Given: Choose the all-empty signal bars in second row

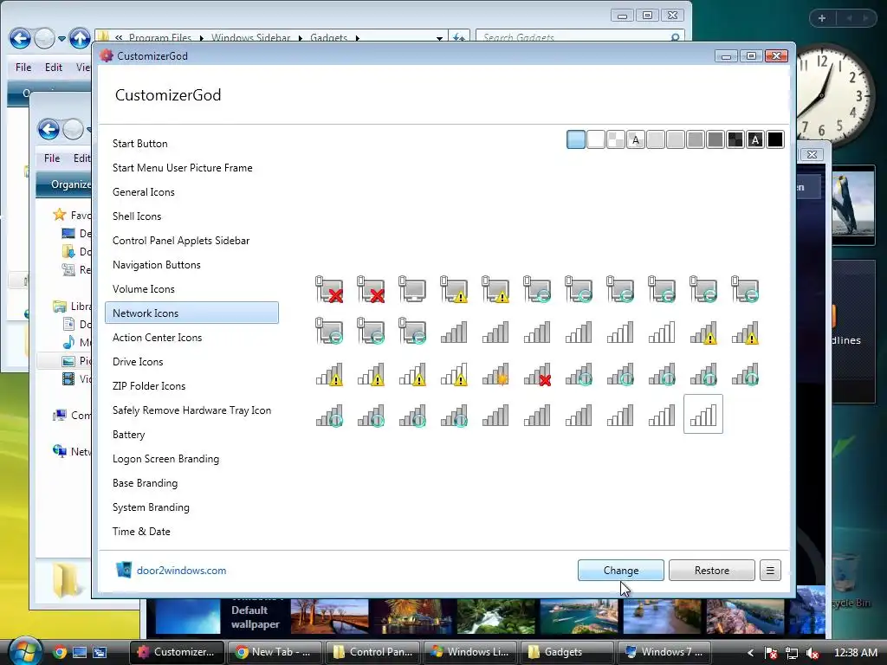Looking at the screenshot, I should click(x=662, y=332).
